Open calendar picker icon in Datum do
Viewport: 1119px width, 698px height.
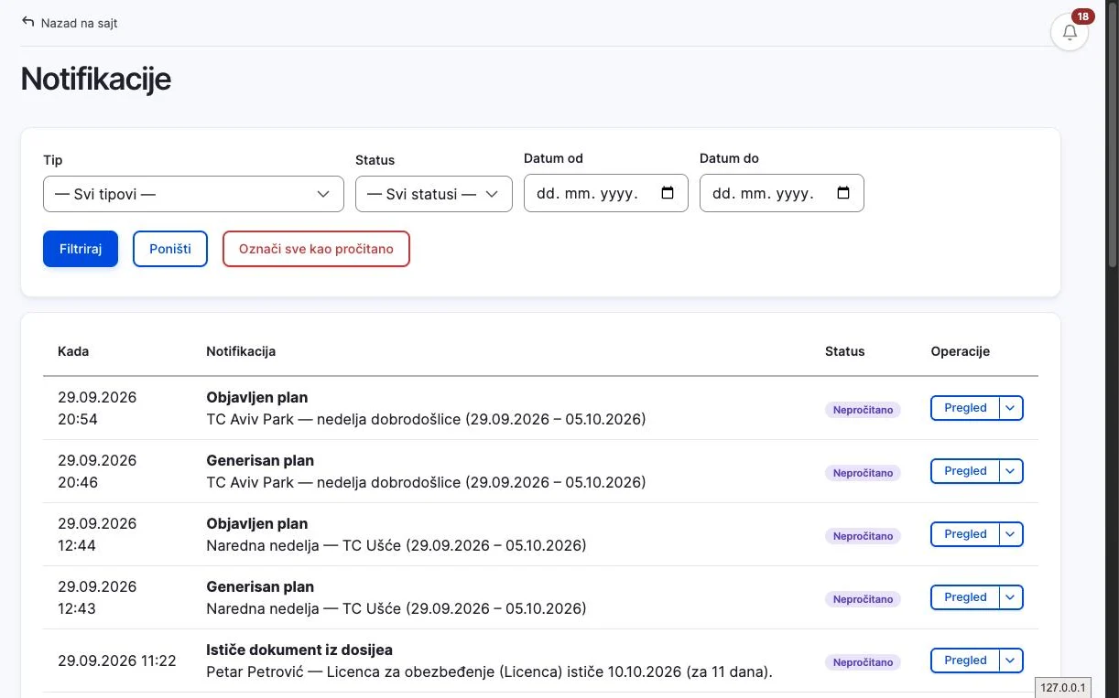coord(843,193)
